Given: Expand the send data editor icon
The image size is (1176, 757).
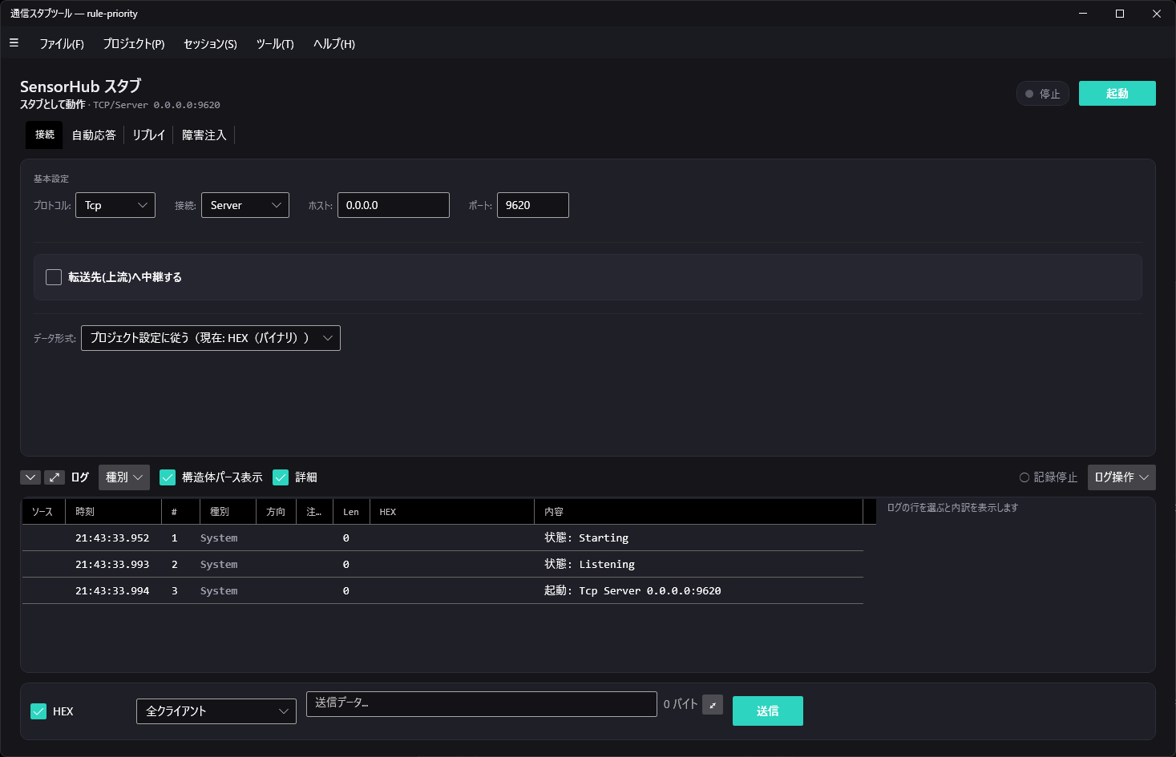Looking at the screenshot, I should 713,705.
